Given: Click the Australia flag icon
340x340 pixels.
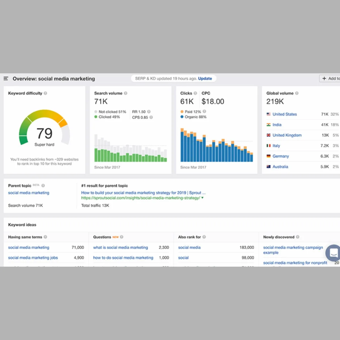Looking at the screenshot, I should [x=269, y=167].
